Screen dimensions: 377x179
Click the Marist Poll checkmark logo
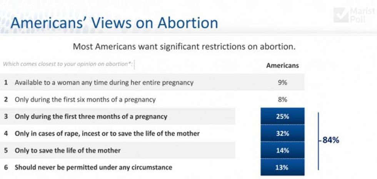click(340, 15)
